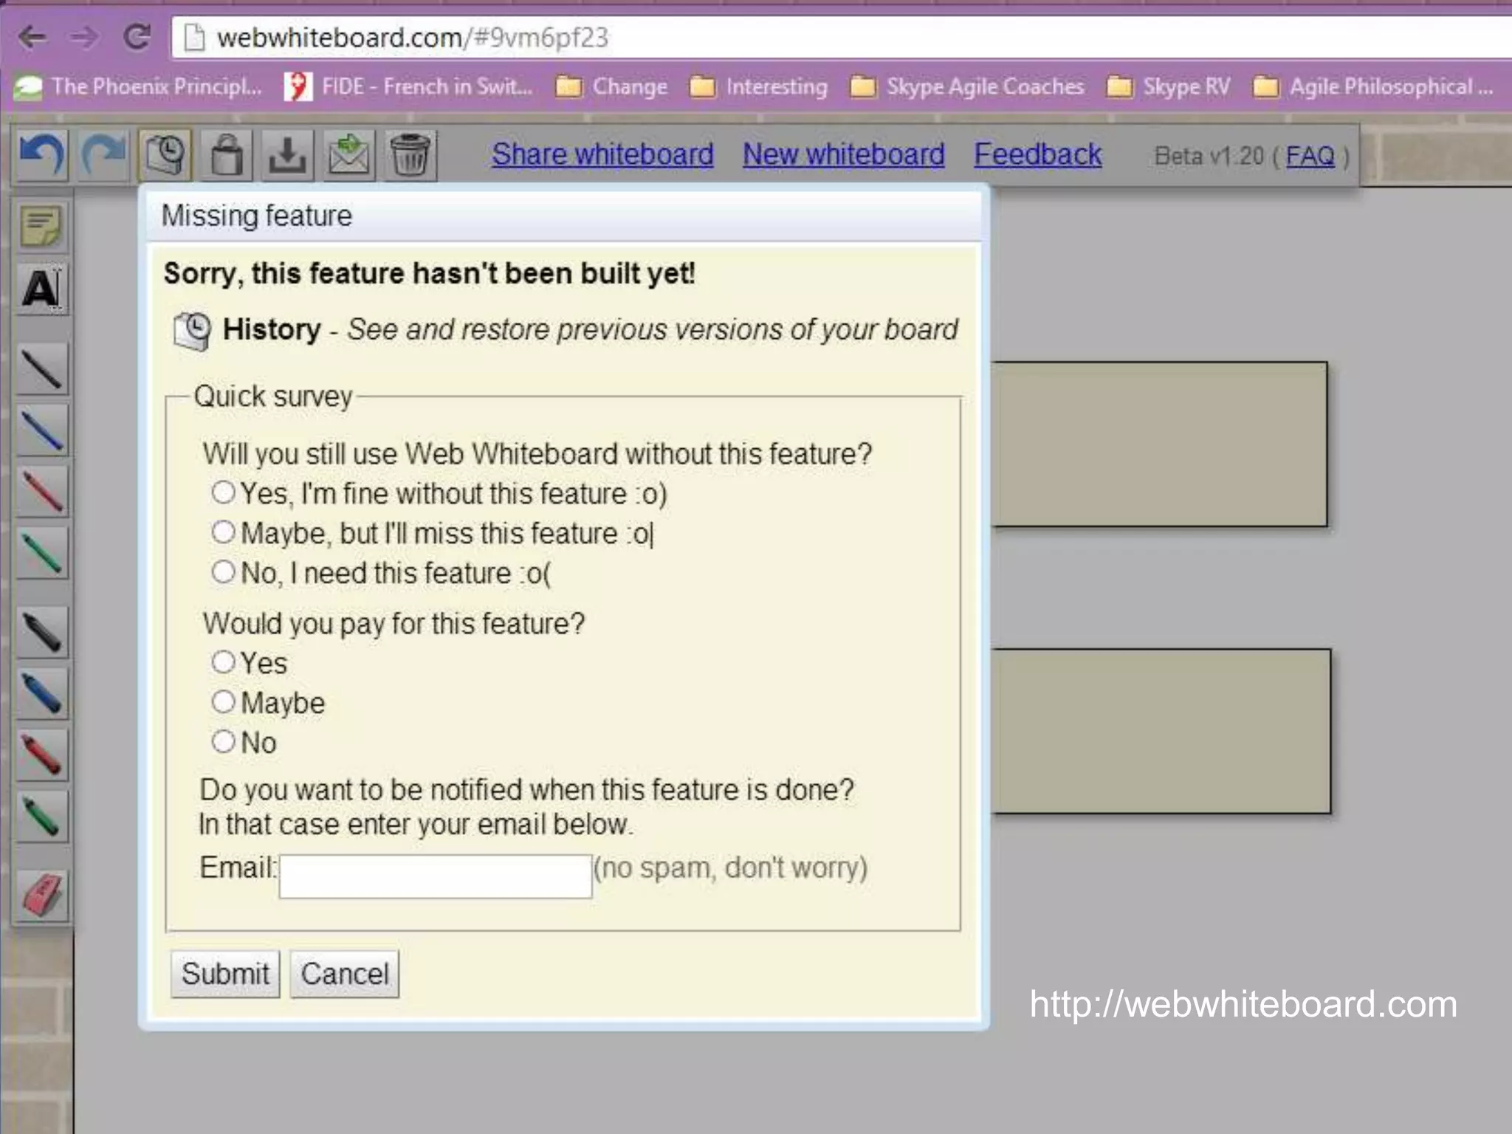
Task: Open the Share whiteboard link
Action: 602,154
